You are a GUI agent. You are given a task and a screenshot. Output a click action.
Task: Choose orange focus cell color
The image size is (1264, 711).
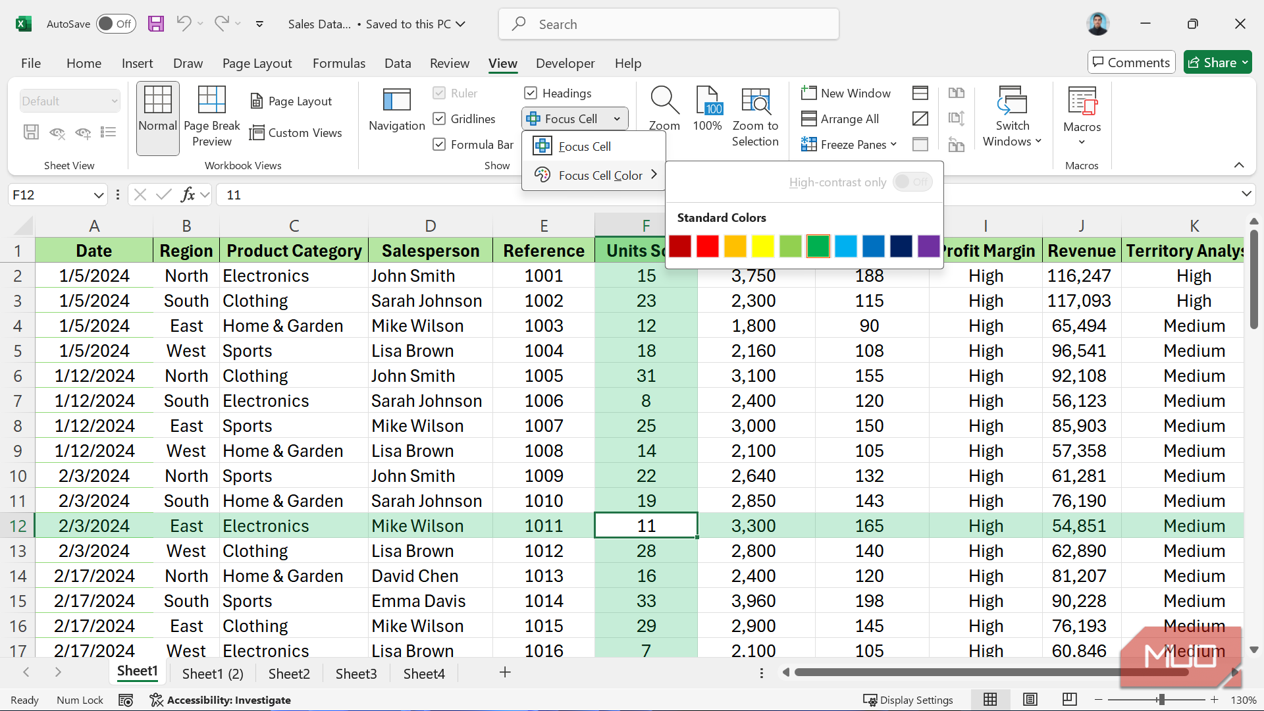[735, 246]
